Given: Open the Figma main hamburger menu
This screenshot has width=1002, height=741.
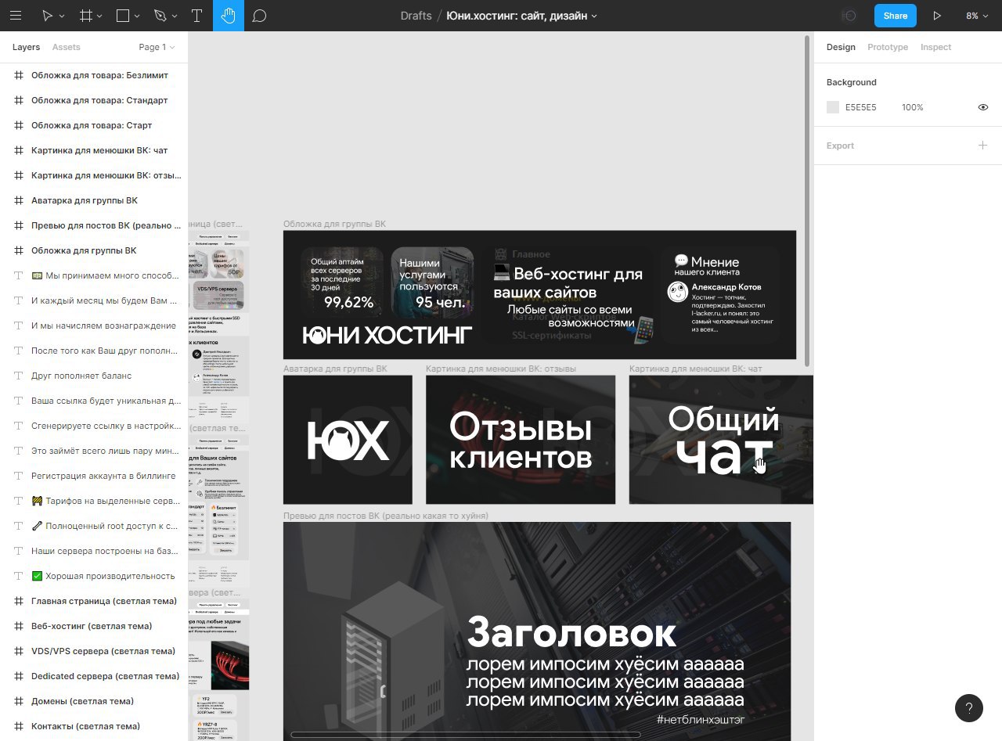Looking at the screenshot, I should [16, 16].
